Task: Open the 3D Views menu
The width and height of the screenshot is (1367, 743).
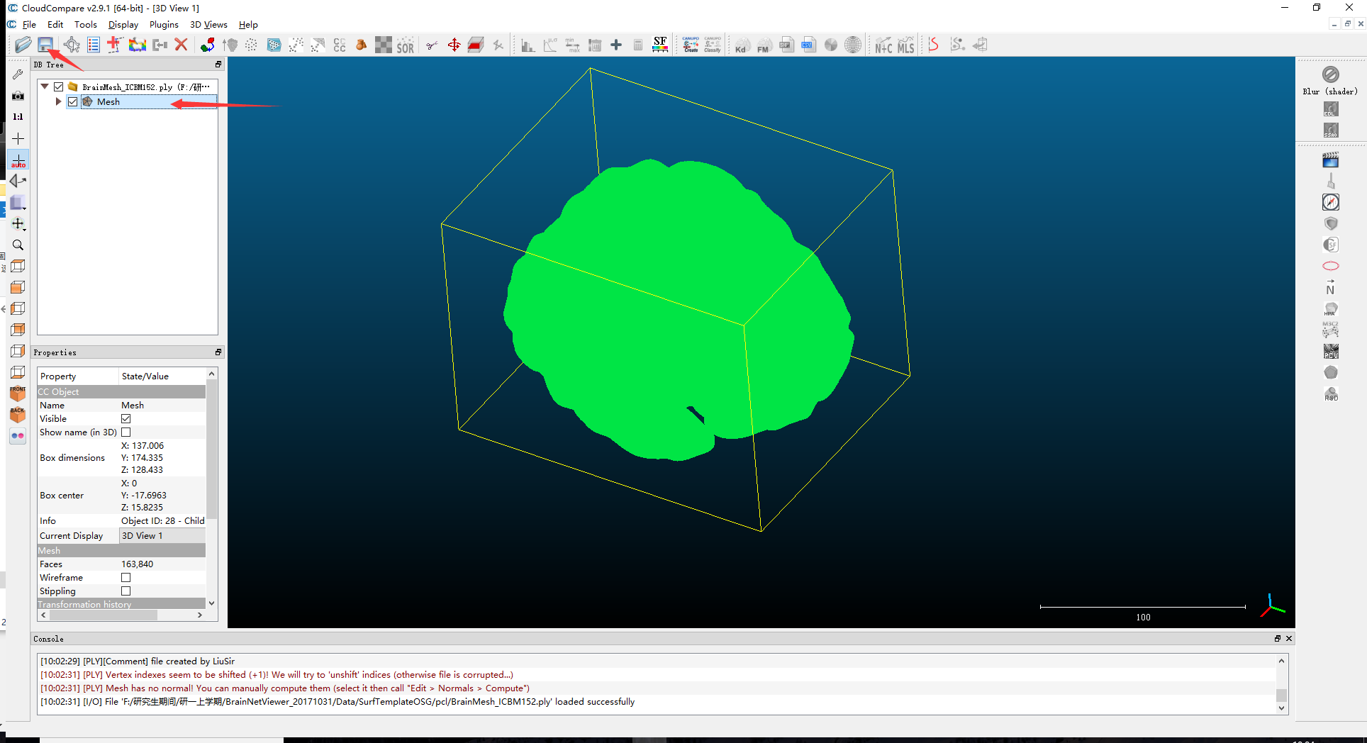Action: [x=208, y=24]
